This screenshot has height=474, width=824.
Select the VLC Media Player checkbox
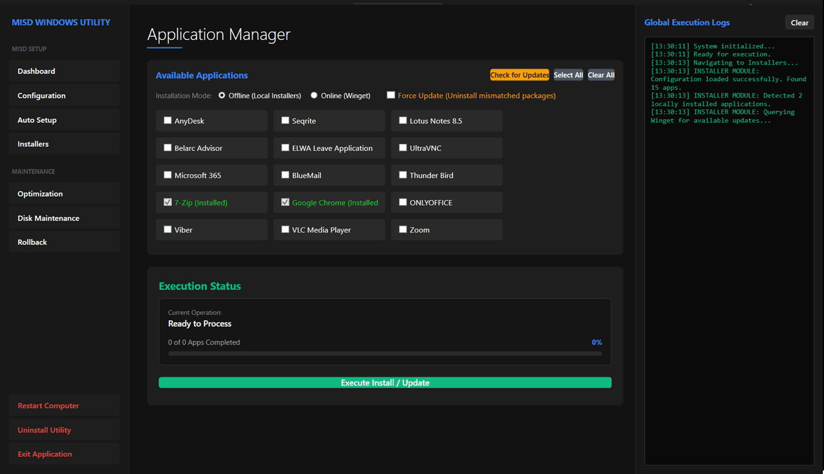coord(285,229)
